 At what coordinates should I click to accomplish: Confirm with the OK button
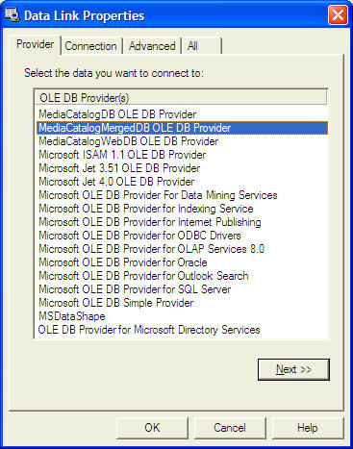[x=152, y=428]
